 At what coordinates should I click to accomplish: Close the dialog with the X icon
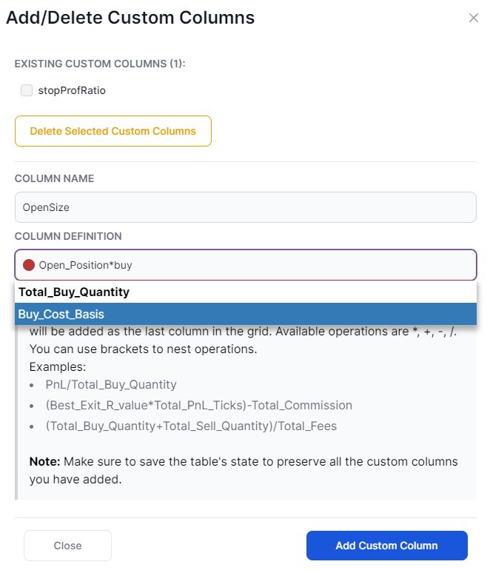[x=473, y=18]
